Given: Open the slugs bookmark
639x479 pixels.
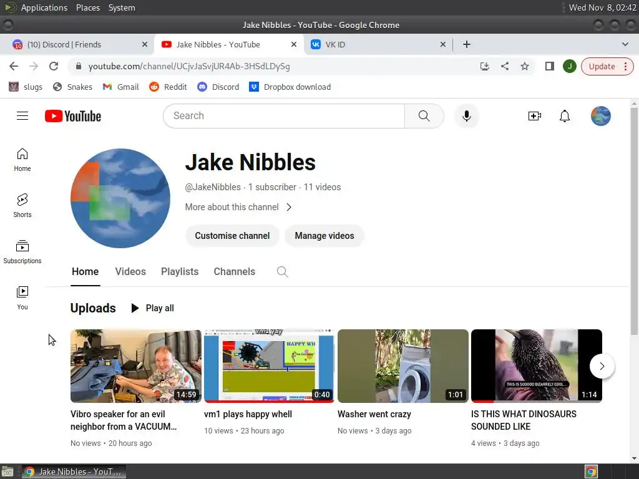Looking at the screenshot, I should tap(26, 87).
